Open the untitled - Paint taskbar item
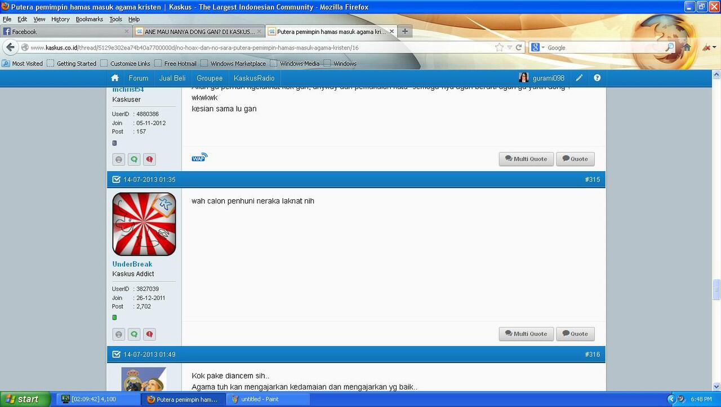This screenshot has width=721, height=407. [268, 399]
